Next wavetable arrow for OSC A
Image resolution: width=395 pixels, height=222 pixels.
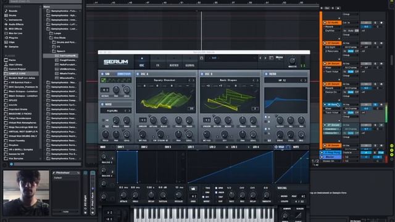click(x=193, y=80)
